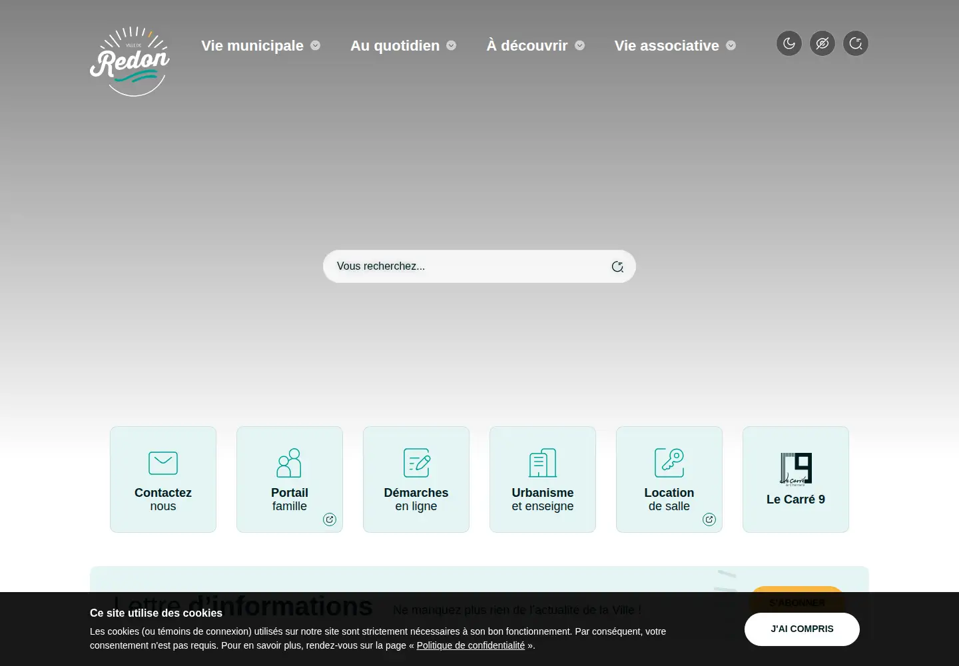This screenshot has width=959, height=666.
Task: Click the Le Carré 9 logo
Action: tap(796, 469)
